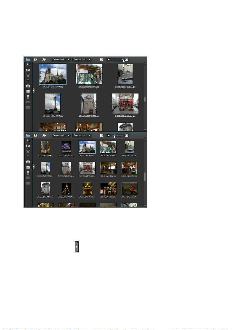
Task: Open the Subtitle Room in the large-thumbnail panel
Action: [x=28, y=107]
